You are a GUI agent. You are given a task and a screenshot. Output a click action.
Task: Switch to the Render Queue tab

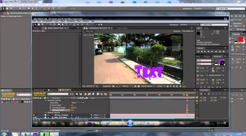point(39,90)
